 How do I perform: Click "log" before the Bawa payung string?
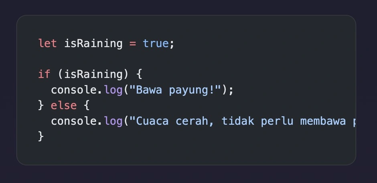pos(113,90)
